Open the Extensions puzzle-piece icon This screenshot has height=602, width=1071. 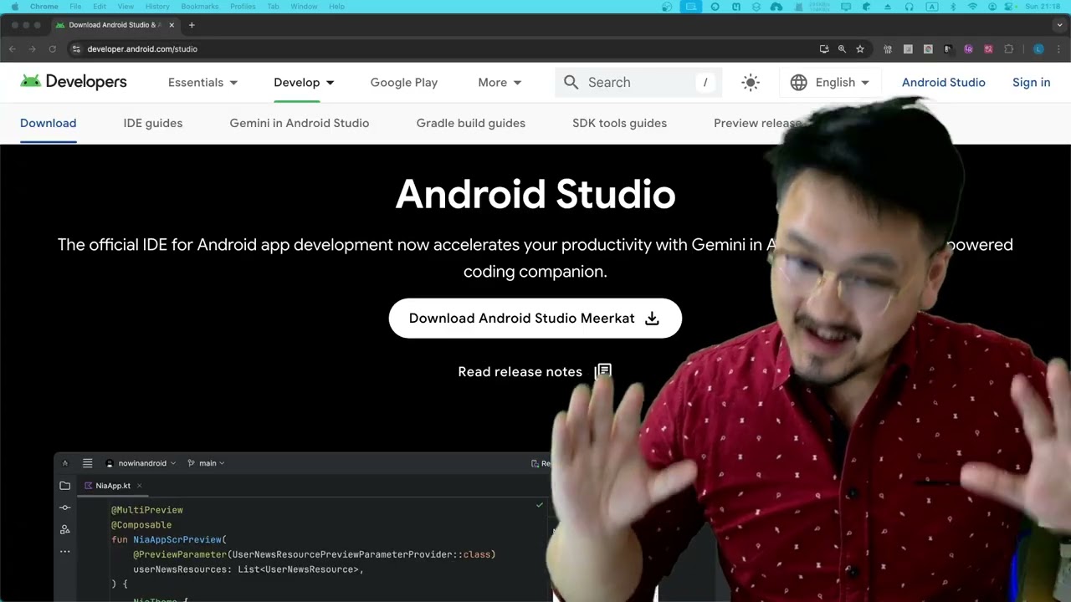pos(1008,49)
